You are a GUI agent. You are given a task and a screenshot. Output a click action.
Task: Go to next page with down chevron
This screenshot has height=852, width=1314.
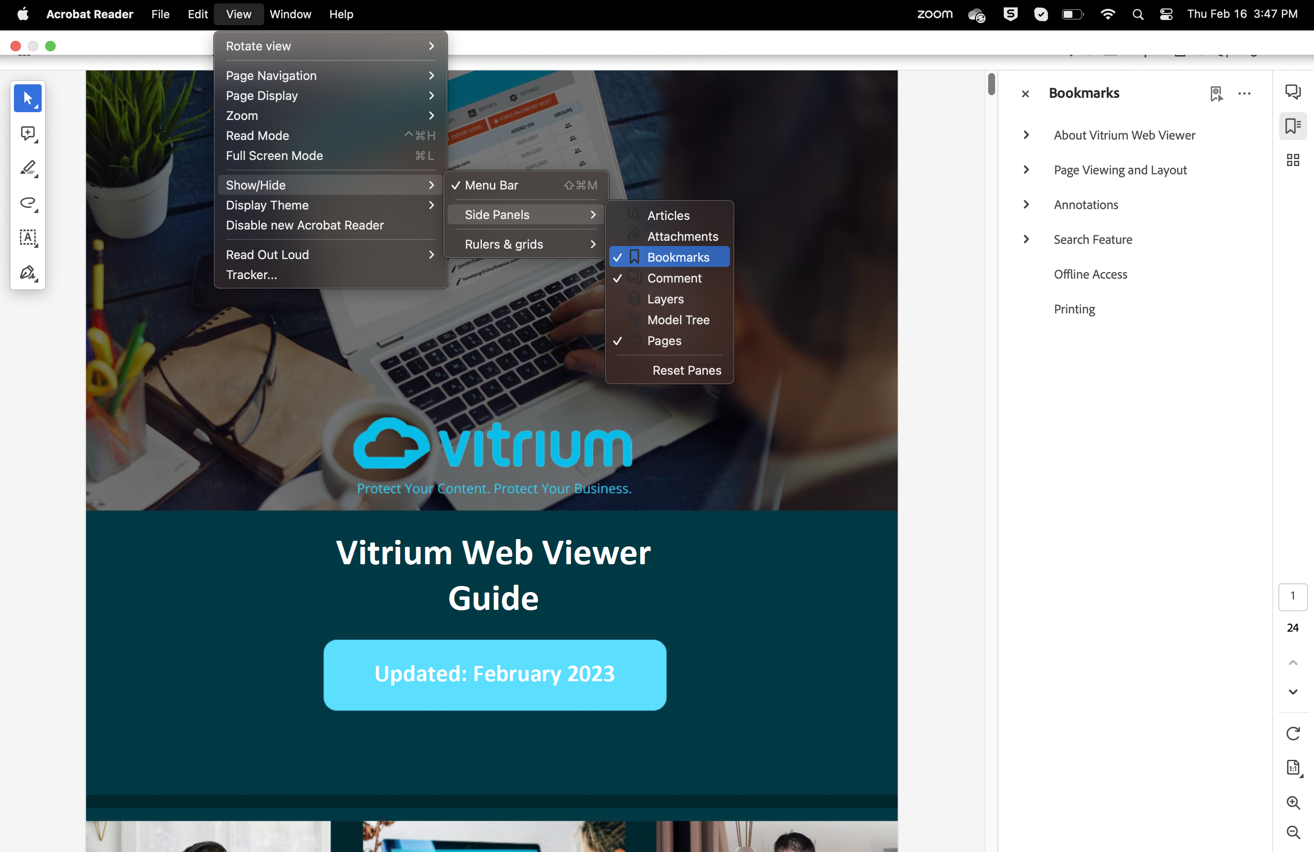tap(1292, 692)
